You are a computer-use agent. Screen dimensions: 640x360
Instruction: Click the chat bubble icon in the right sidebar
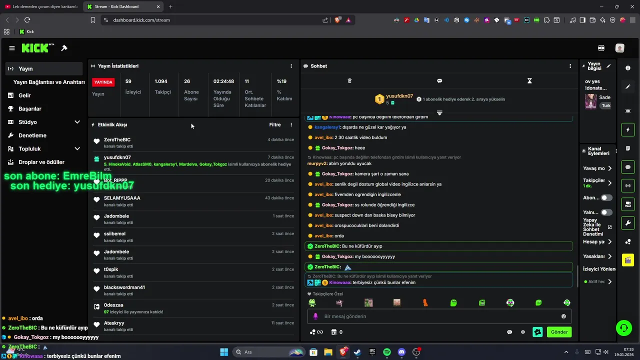(628, 167)
